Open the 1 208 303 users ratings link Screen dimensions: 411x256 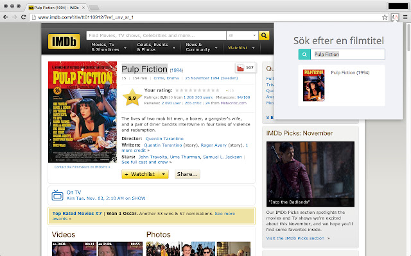click(198, 97)
